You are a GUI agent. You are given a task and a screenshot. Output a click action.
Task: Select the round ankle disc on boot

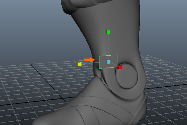tap(127, 76)
